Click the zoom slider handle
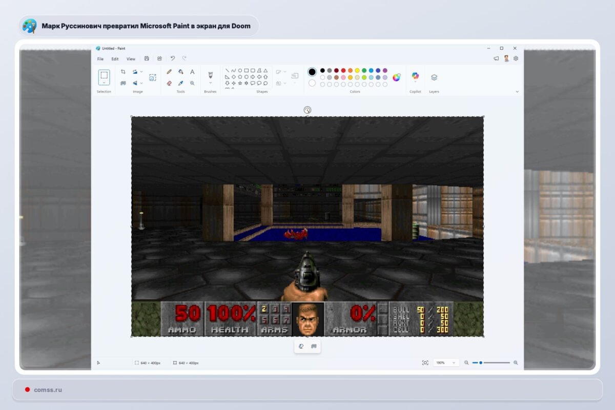This screenshot has height=410, width=615. [481, 363]
